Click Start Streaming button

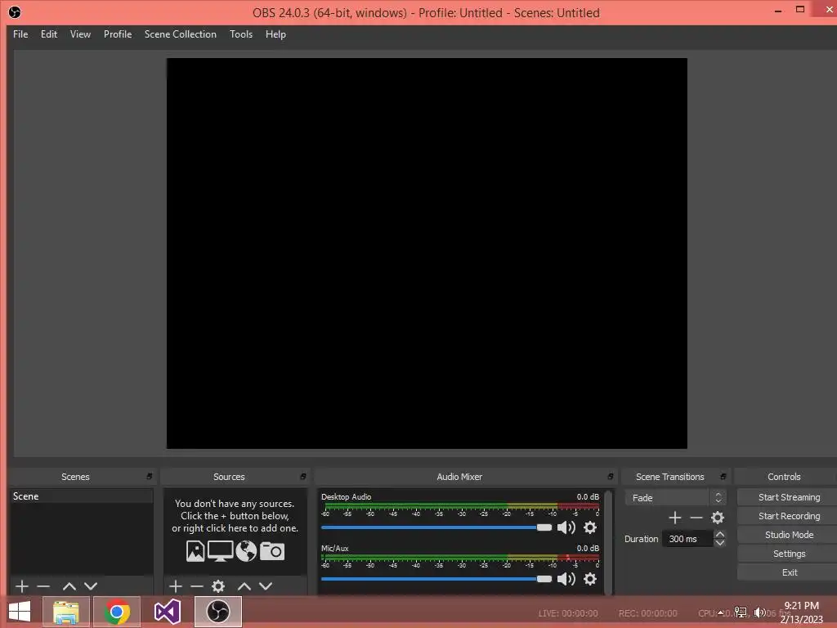tap(789, 497)
